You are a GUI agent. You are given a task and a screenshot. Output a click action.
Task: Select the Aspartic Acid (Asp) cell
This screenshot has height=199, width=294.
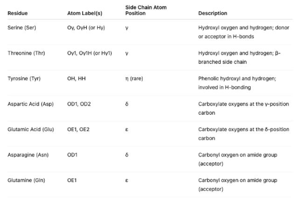click(31, 103)
